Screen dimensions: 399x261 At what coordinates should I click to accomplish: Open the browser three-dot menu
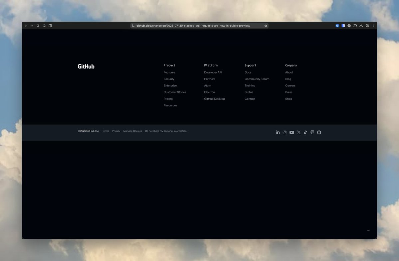(x=373, y=26)
